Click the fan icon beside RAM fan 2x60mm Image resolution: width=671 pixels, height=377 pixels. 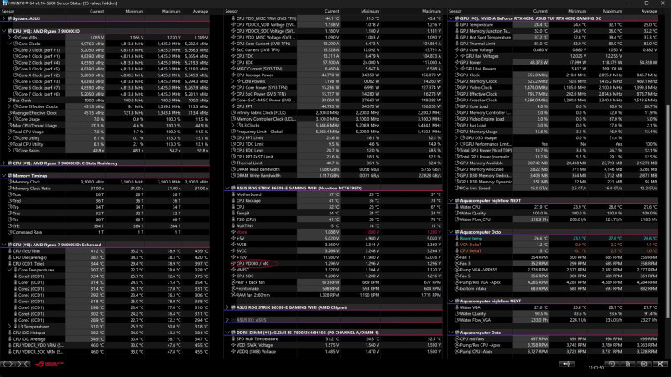[233, 295]
